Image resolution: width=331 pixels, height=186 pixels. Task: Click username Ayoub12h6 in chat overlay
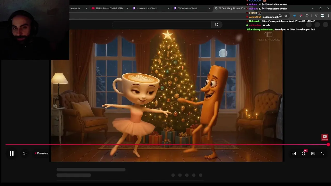click(255, 17)
